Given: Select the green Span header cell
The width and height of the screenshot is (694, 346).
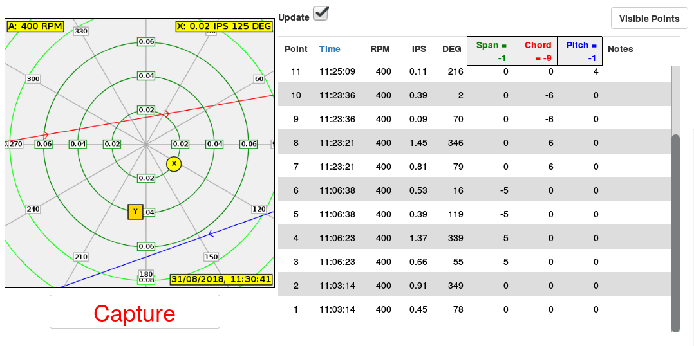Looking at the screenshot, I should tap(489, 51).
